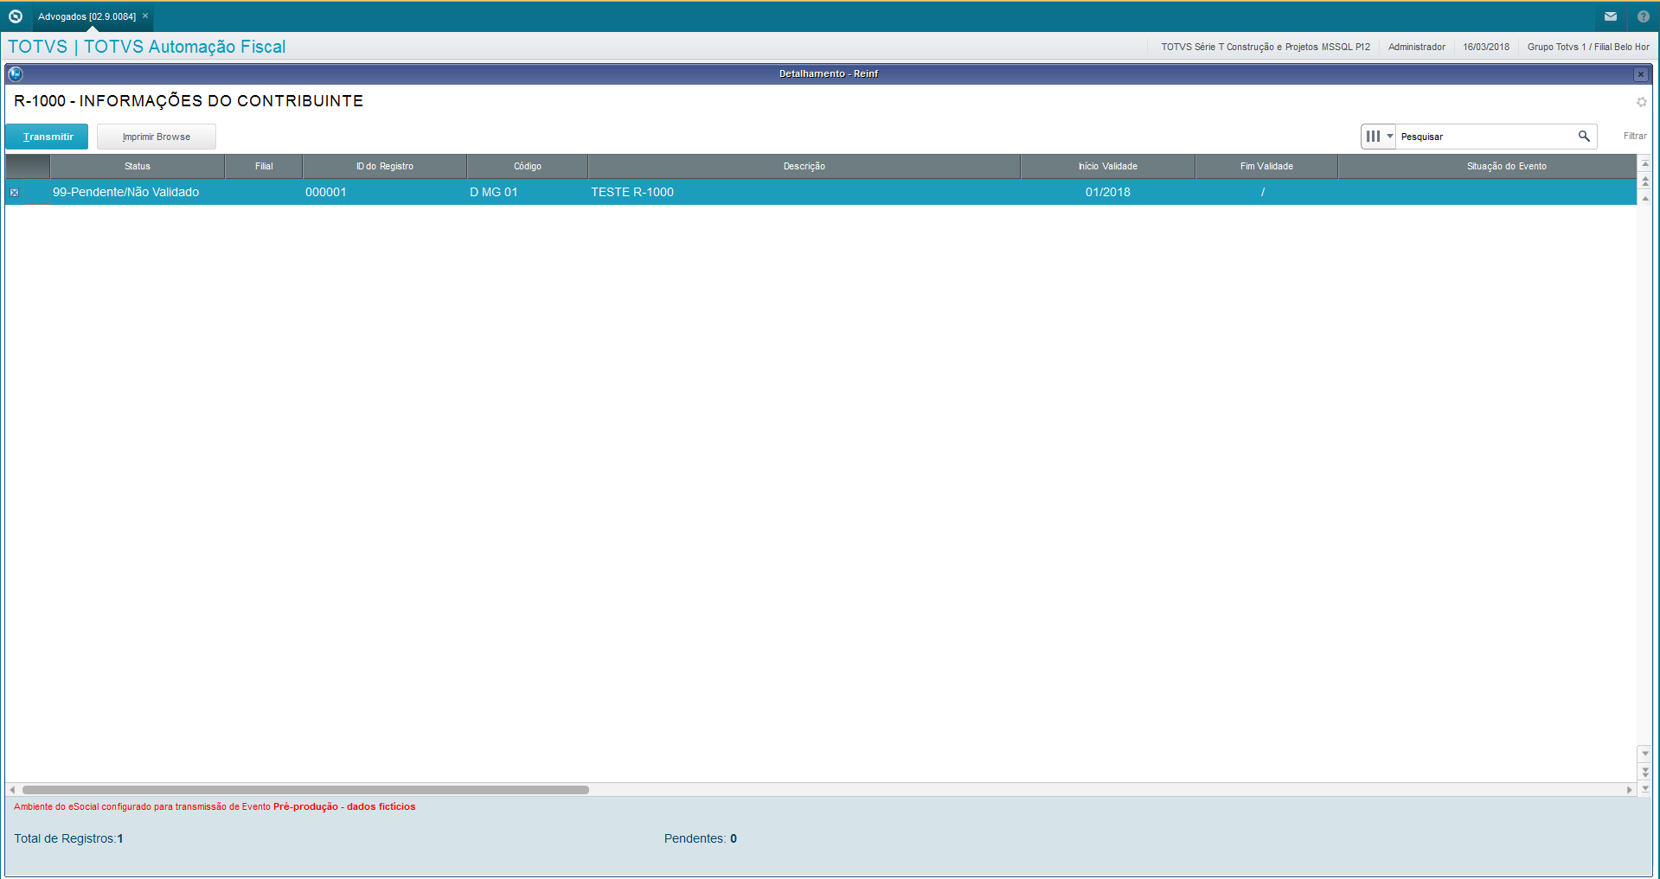Viewport: 1660px width, 879px height.
Task: Click the Filial column header
Action: click(264, 166)
